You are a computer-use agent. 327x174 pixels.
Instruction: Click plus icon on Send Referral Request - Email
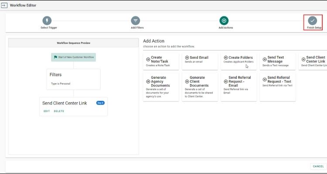[226, 82]
